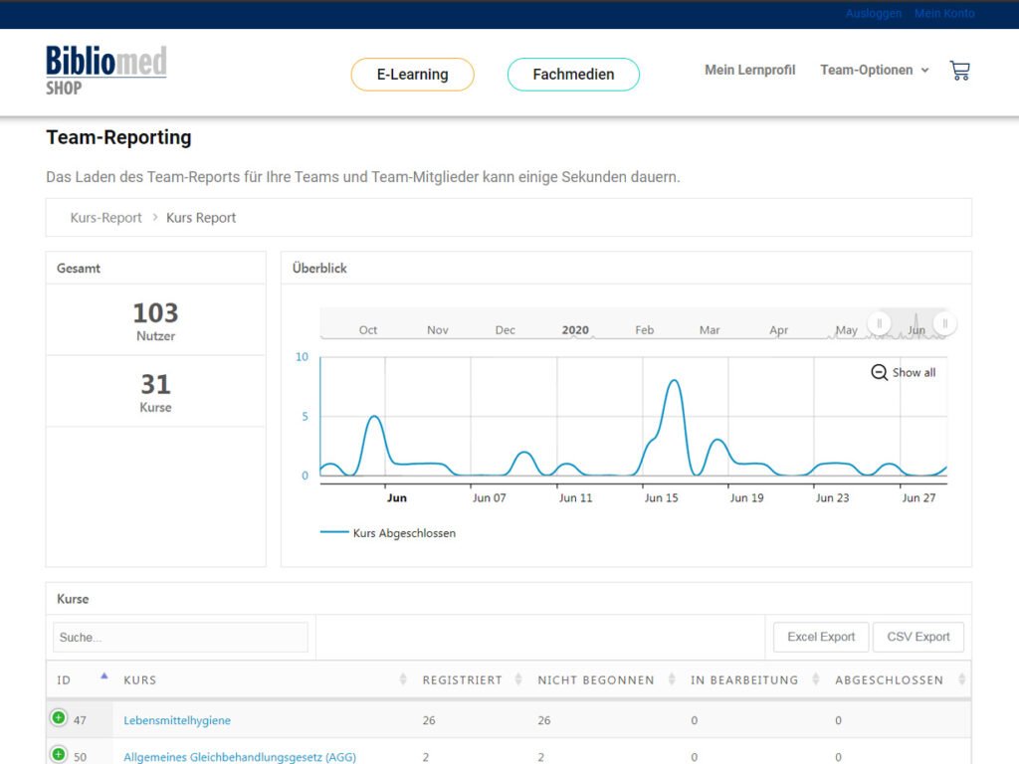Click the CSV Export button
The width and height of the screenshot is (1019, 764).
(x=917, y=637)
